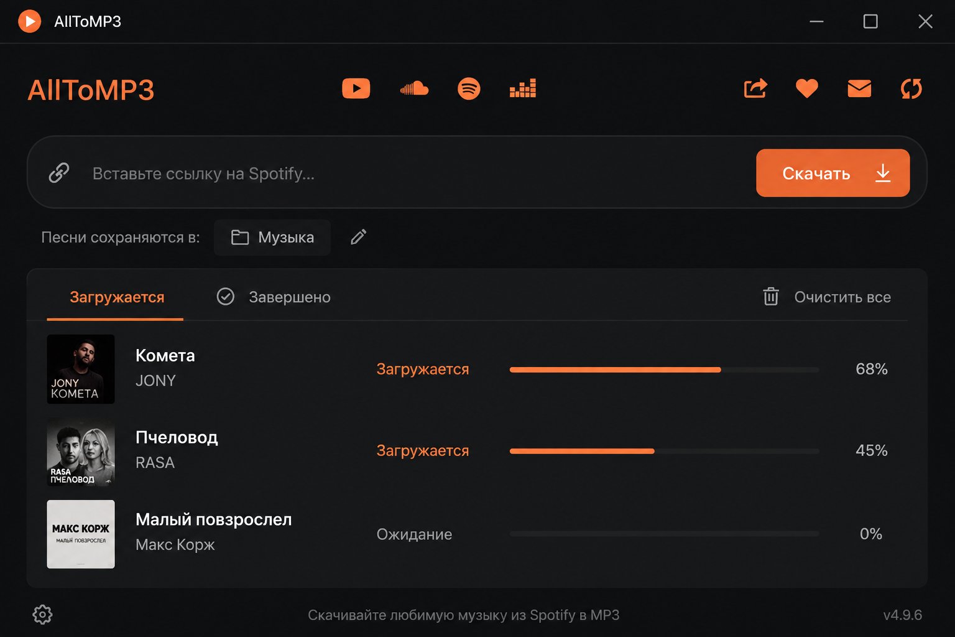Click the 68% progress value

871,369
